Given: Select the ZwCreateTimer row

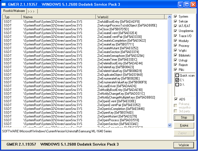Looking at the screenshot, I should (x=85, y=59).
